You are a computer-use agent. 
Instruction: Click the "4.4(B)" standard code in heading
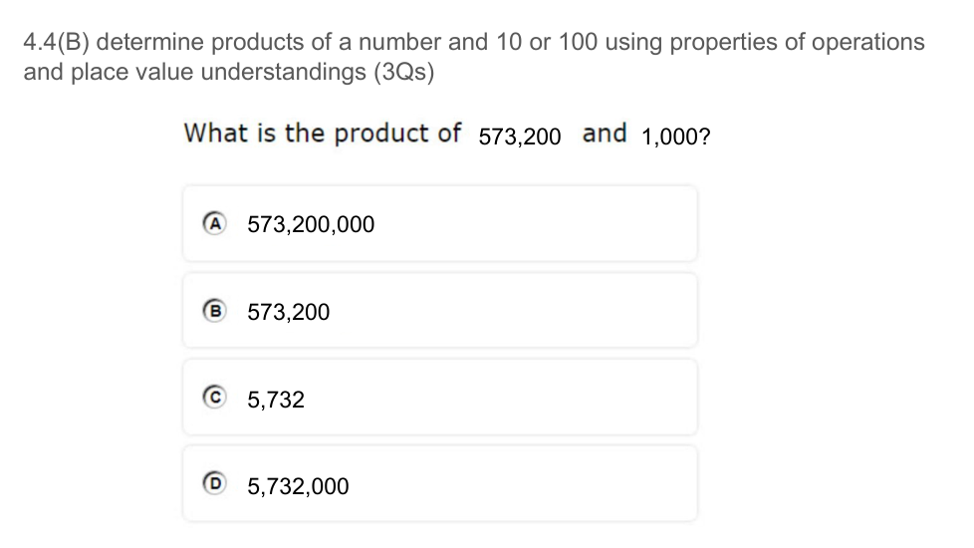tap(57, 43)
